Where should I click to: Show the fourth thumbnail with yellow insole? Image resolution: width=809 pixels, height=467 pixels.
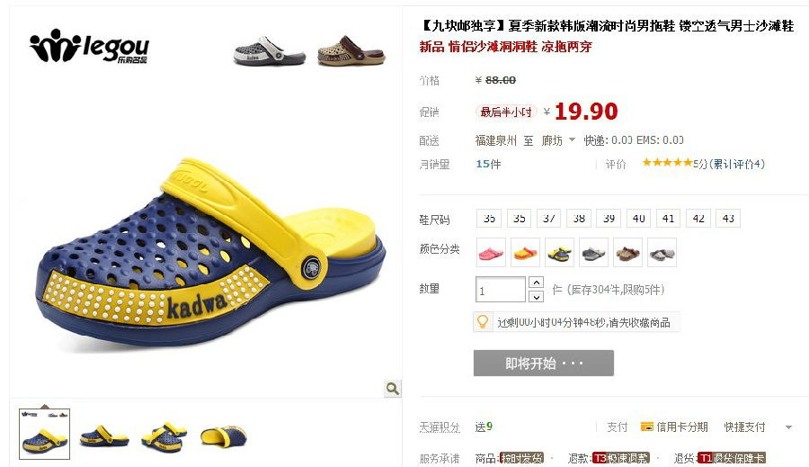pos(224,436)
